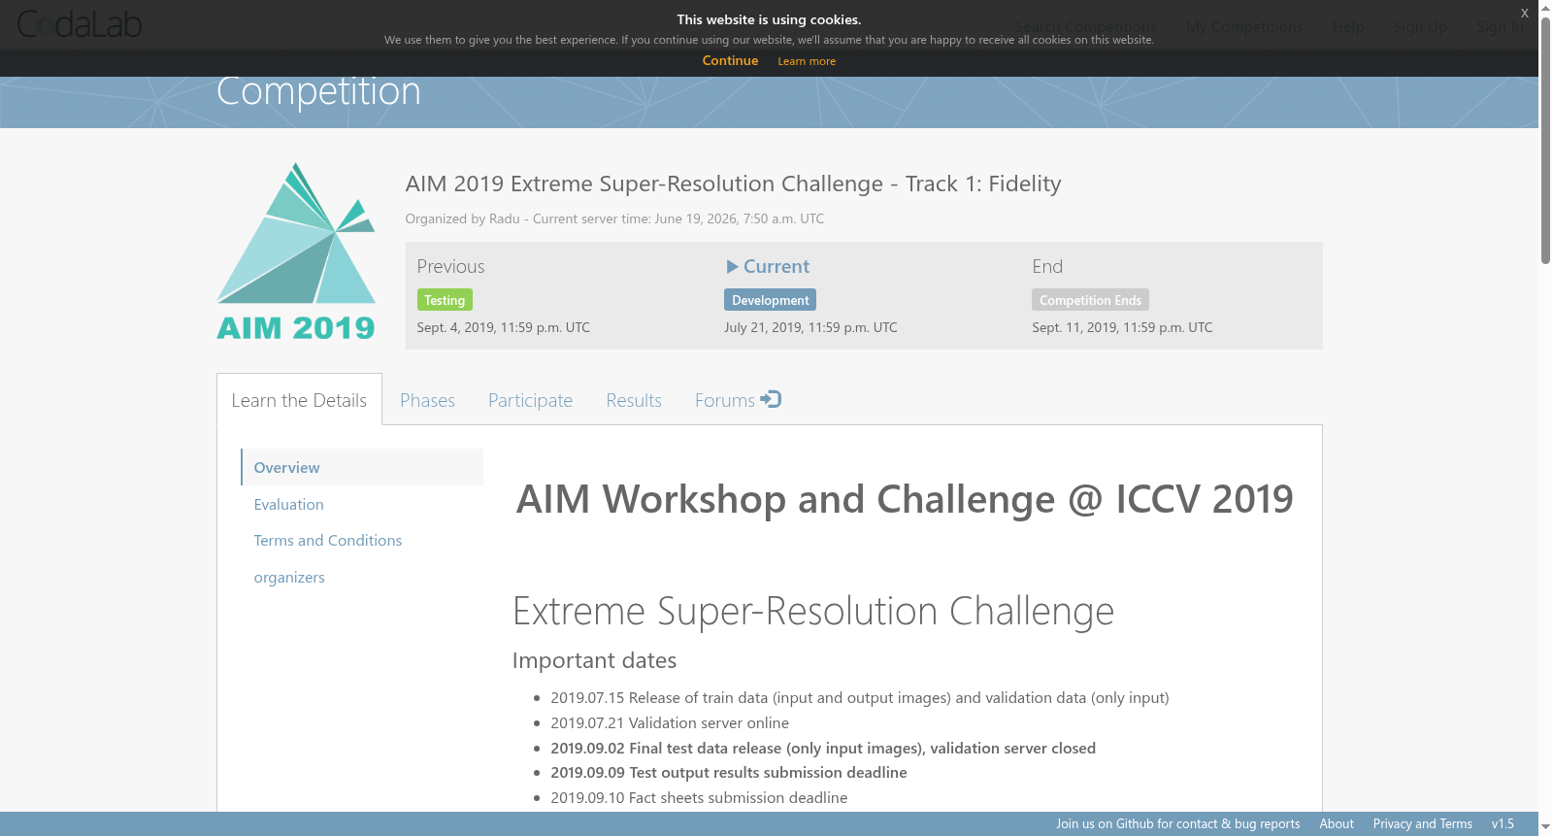The width and height of the screenshot is (1553, 836).
Task: Click the green Testing phase badge
Action: click(445, 300)
